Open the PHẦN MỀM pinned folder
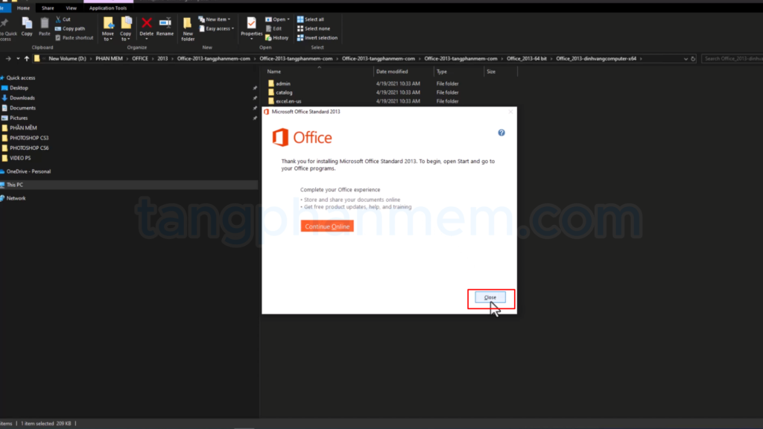763x429 pixels. [23, 128]
